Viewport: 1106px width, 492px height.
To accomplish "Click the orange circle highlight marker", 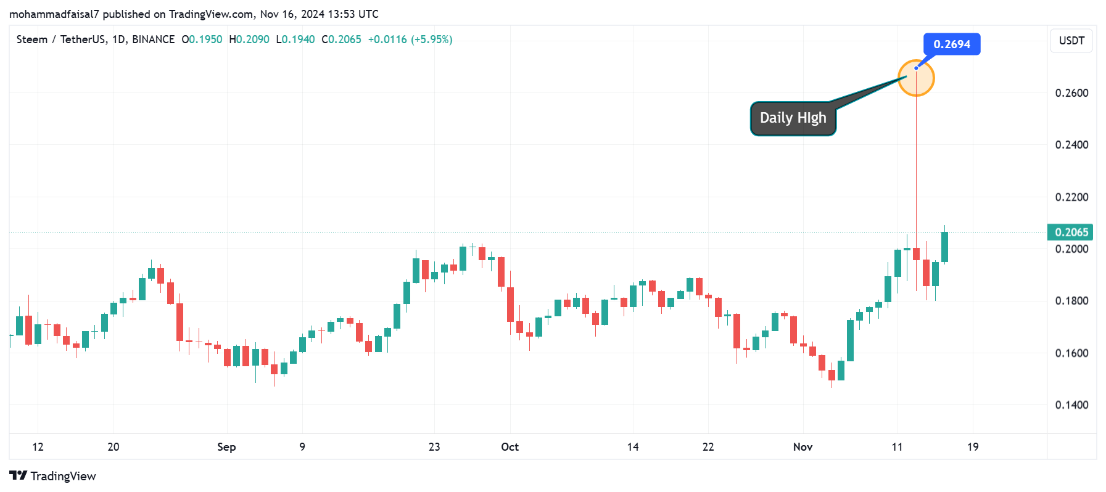I will coord(916,78).
